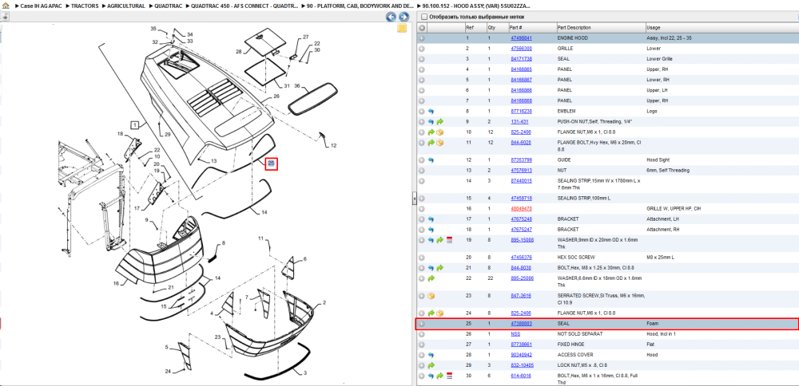The image size is (799, 386).
Task: Open part number 87716230
Action: [x=521, y=111]
